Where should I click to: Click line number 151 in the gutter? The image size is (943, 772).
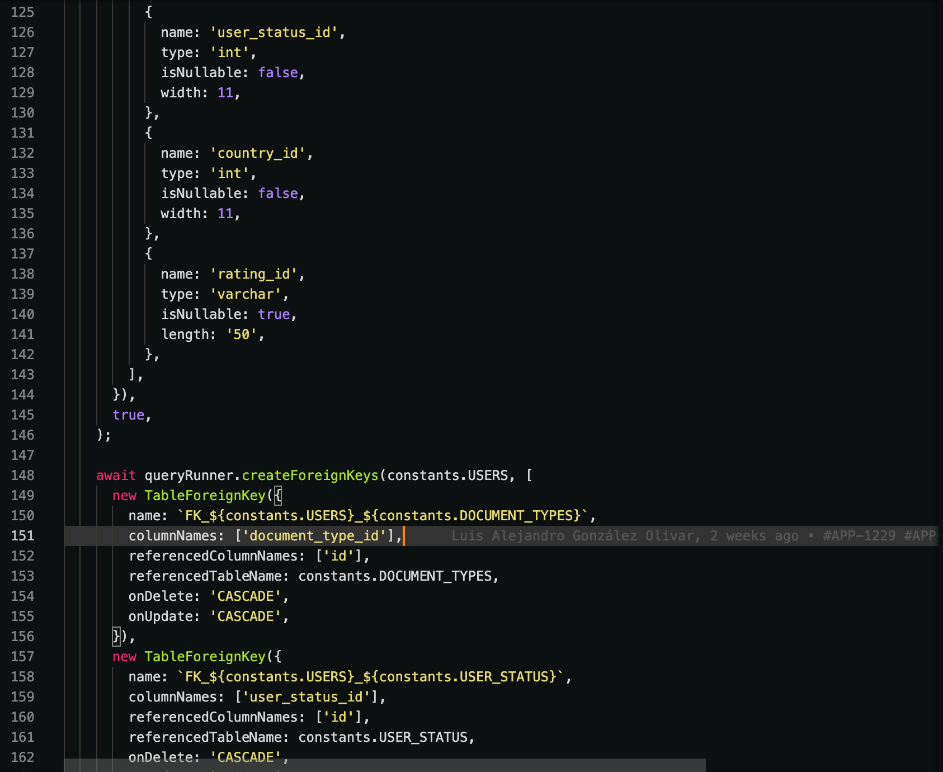coord(22,536)
